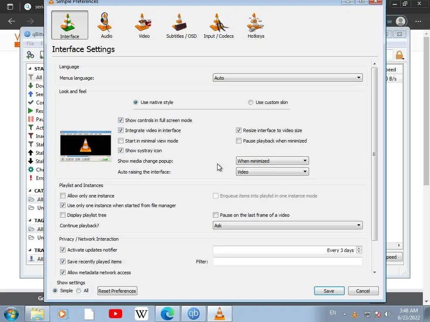Open File Explorer from the taskbar
Image resolution: width=430 pixels, height=322 pixels.
37,314
